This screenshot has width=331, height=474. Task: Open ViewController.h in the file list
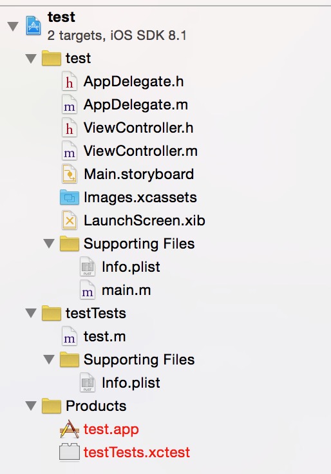click(x=138, y=128)
